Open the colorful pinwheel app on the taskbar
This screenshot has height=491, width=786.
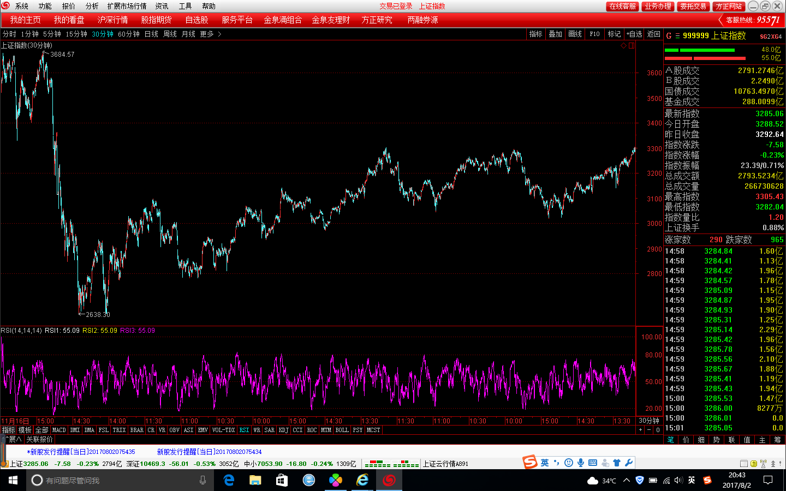pos(335,480)
